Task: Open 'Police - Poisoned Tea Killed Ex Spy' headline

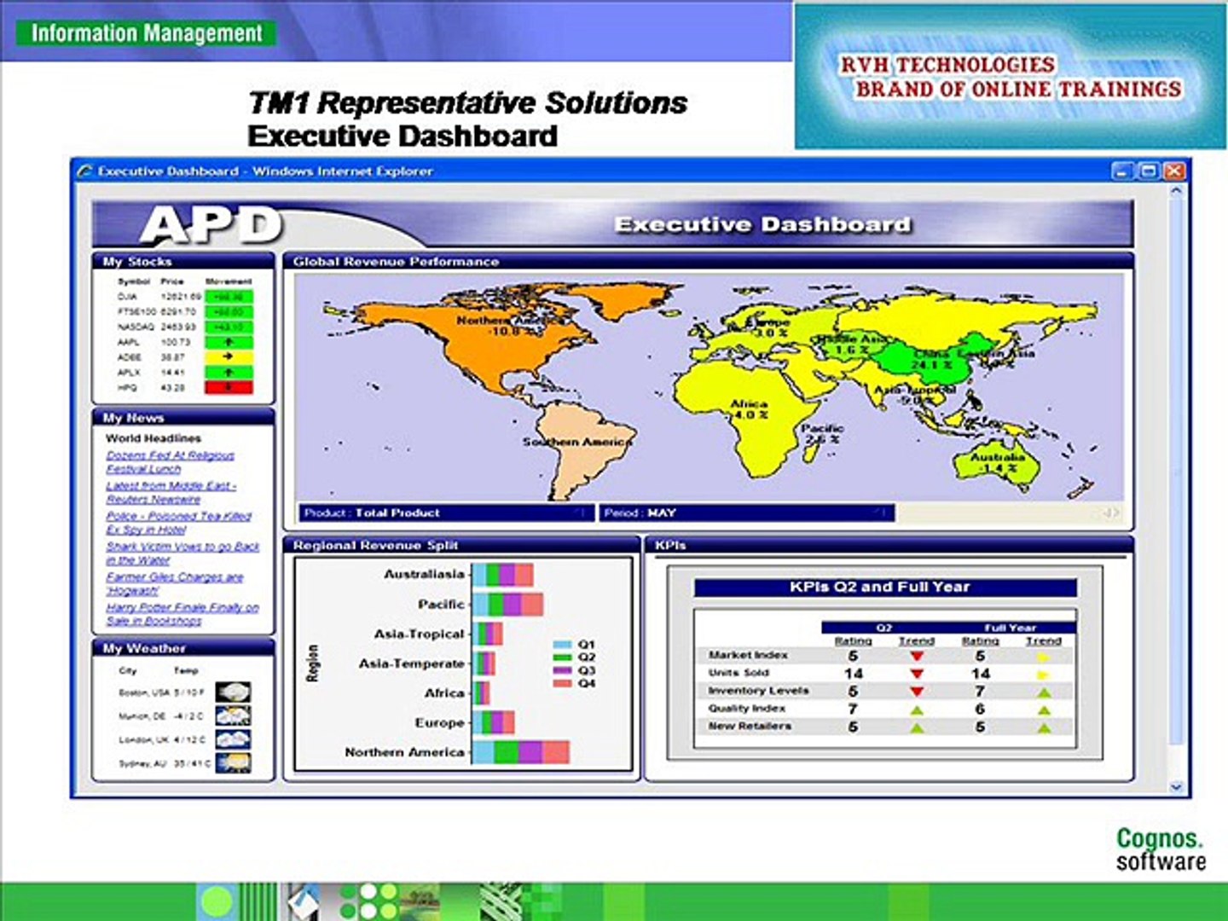Action: (178, 523)
